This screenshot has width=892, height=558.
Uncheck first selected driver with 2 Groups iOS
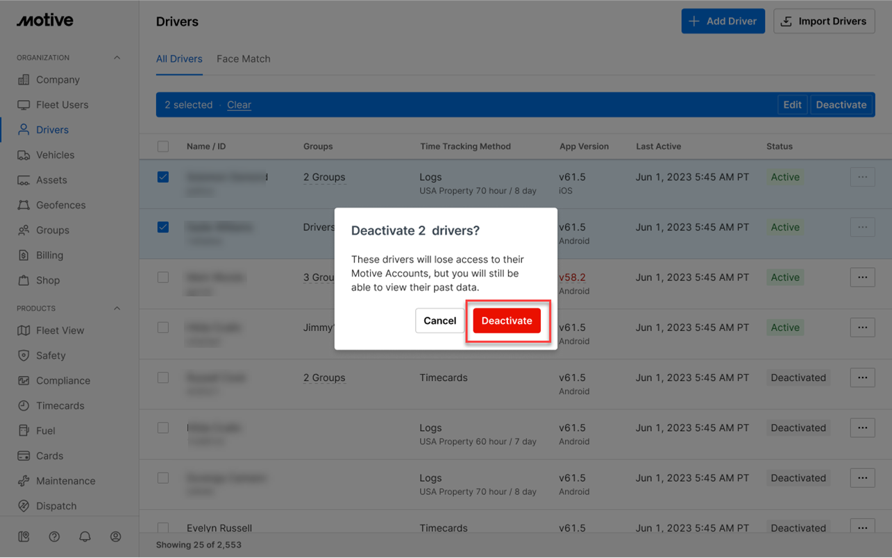(x=163, y=177)
